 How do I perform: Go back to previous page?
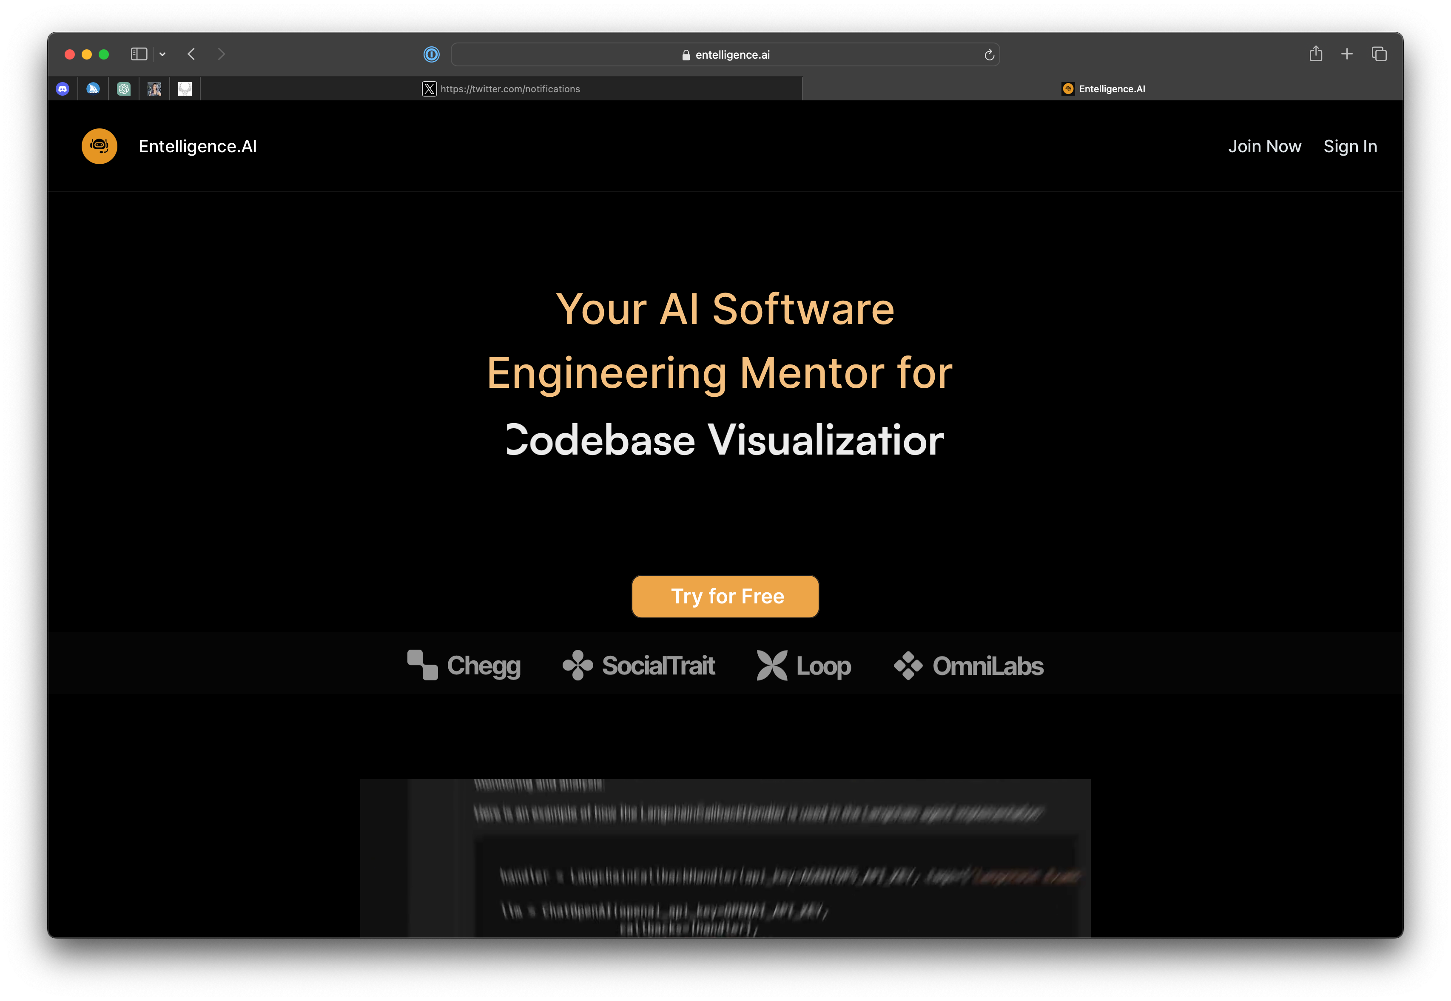[x=191, y=54]
